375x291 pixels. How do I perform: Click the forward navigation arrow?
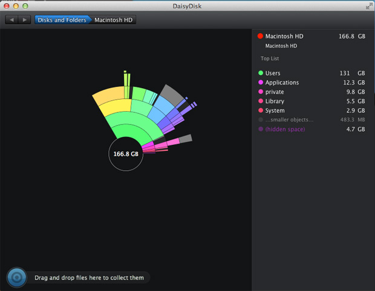click(x=25, y=20)
